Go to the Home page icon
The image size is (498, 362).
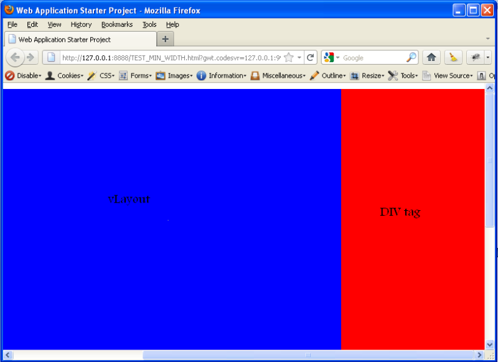click(431, 57)
